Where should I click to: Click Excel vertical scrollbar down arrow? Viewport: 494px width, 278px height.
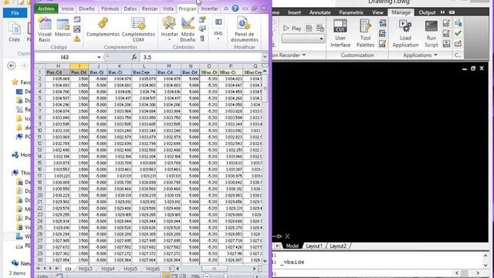coord(265,261)
